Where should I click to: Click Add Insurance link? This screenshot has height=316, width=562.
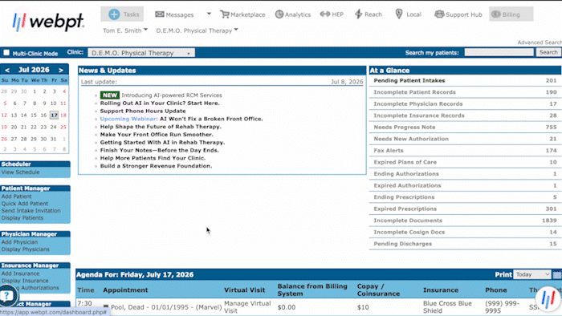tap(20, 273)
